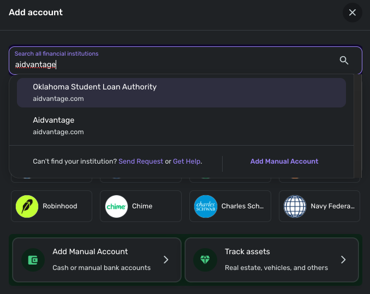Choose the Chime logo
The width and height of the screenshot is (370, 294).
(116, 206)
